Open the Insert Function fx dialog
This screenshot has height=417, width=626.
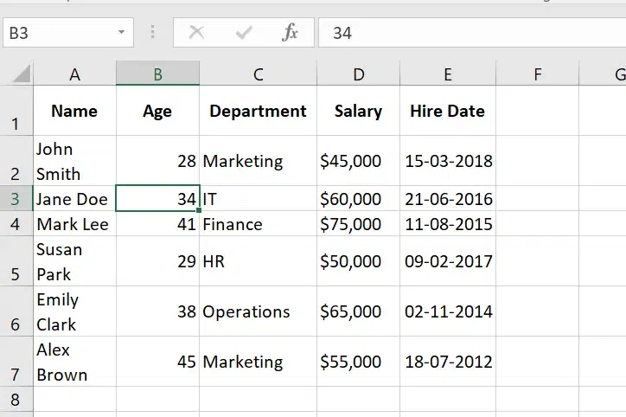click(290, 32)
